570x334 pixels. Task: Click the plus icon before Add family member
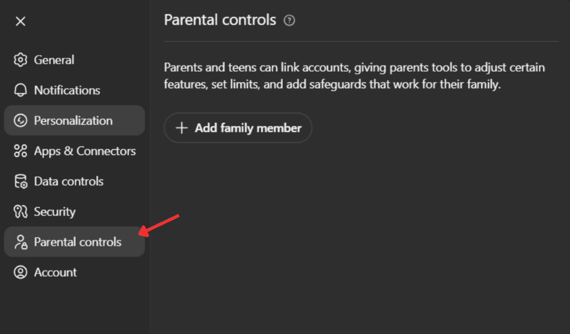point(181,128)
